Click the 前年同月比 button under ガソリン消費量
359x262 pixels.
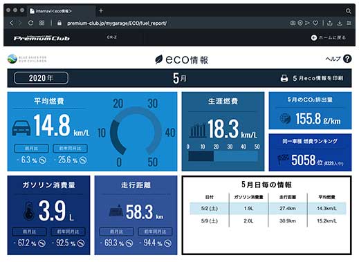tap(68, 232)
